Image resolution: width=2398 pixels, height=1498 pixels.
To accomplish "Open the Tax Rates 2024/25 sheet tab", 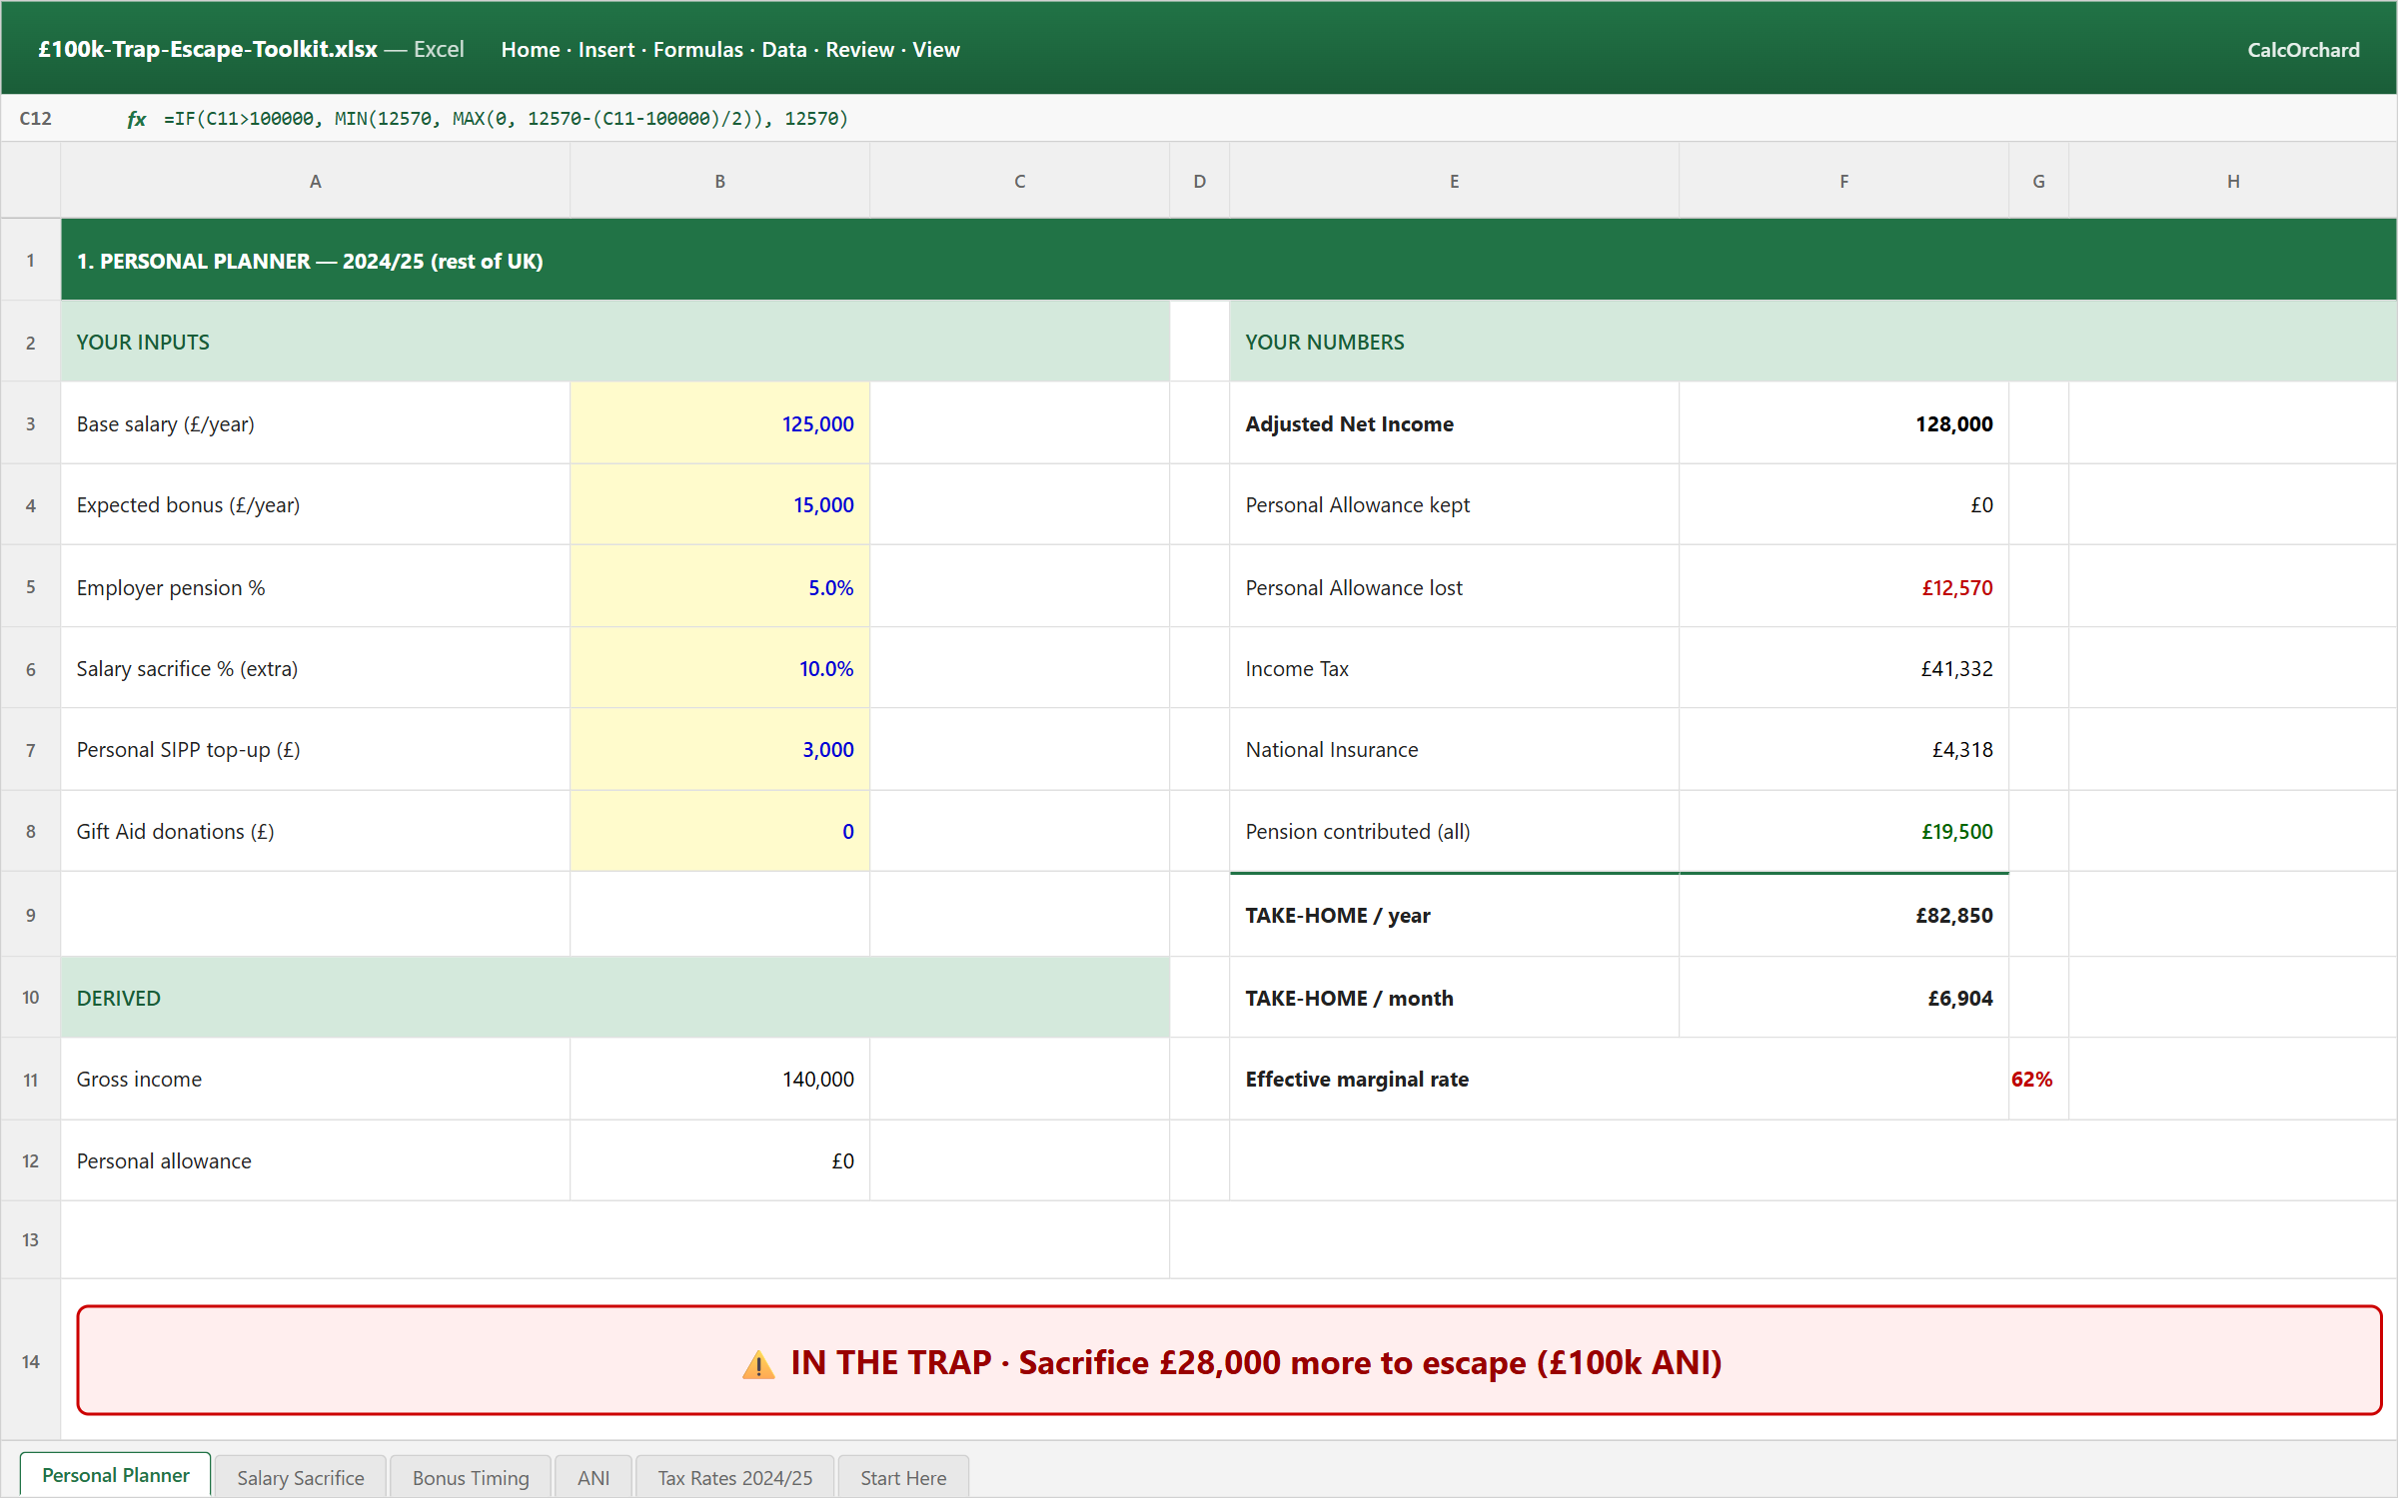I will pos(735,1477).
